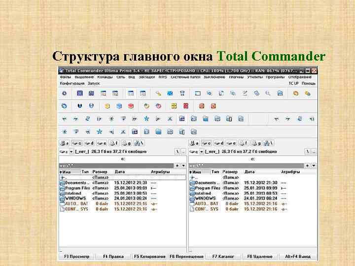Open right panel directory history arrow
The width and height of the screenshot is (355, 266).
click(314, 166)
